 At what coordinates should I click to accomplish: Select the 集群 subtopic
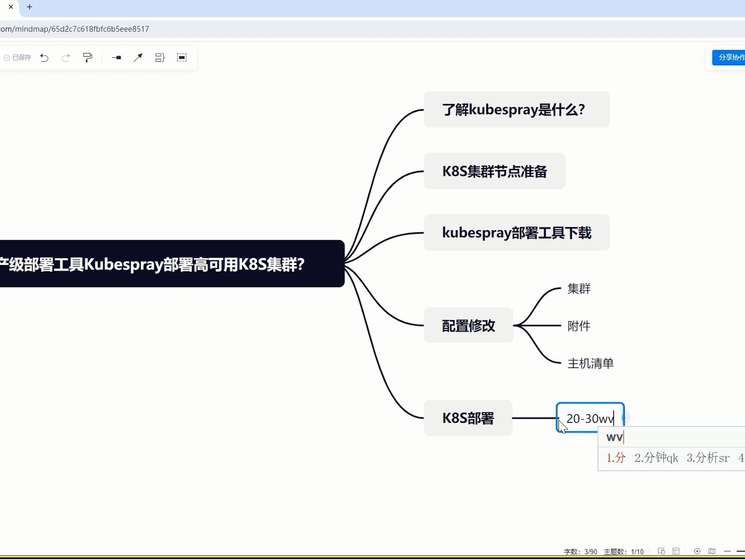tap(579, 288)
